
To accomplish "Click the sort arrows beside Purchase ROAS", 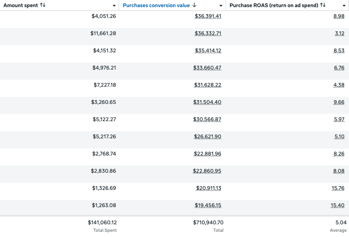I will pos(323,5).
